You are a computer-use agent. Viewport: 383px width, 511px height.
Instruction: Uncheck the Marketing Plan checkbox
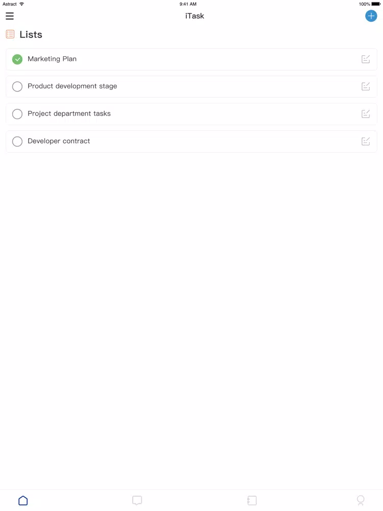click(x=17, y=59)
